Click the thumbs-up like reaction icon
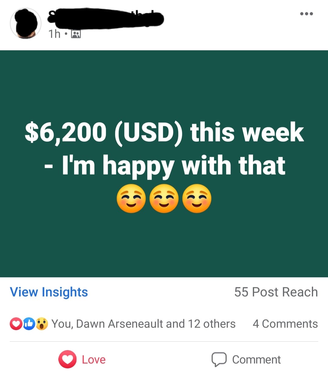Viewport: 328px width, 376px height. tap(29, 324)
